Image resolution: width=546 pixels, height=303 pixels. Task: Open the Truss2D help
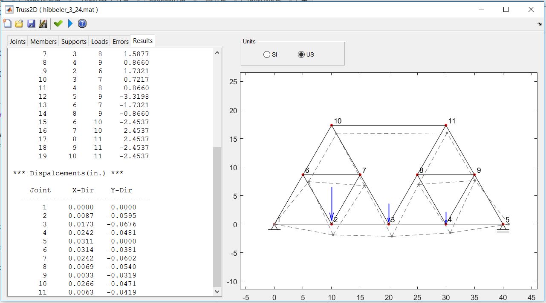tap(82, 23)
